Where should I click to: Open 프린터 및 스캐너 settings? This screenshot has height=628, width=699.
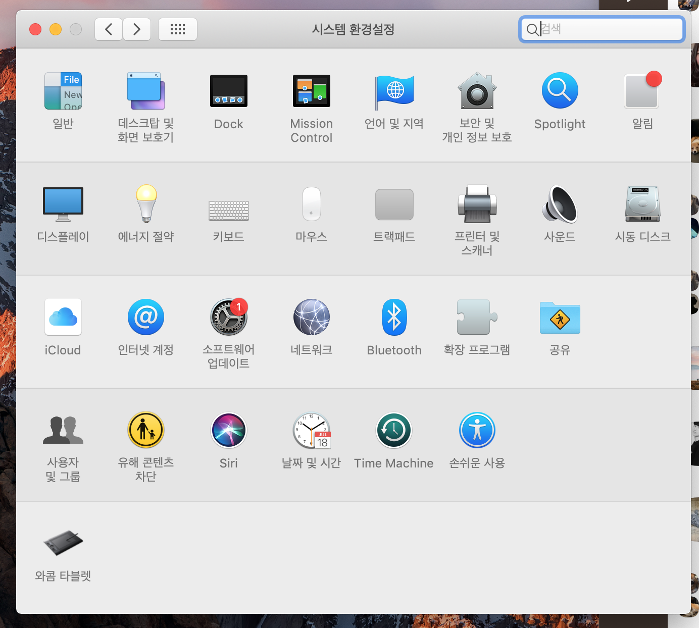click(477, 204)
